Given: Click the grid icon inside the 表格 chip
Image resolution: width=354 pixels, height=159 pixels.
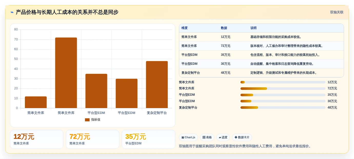Looking at the screenshot, I should 204,137.
